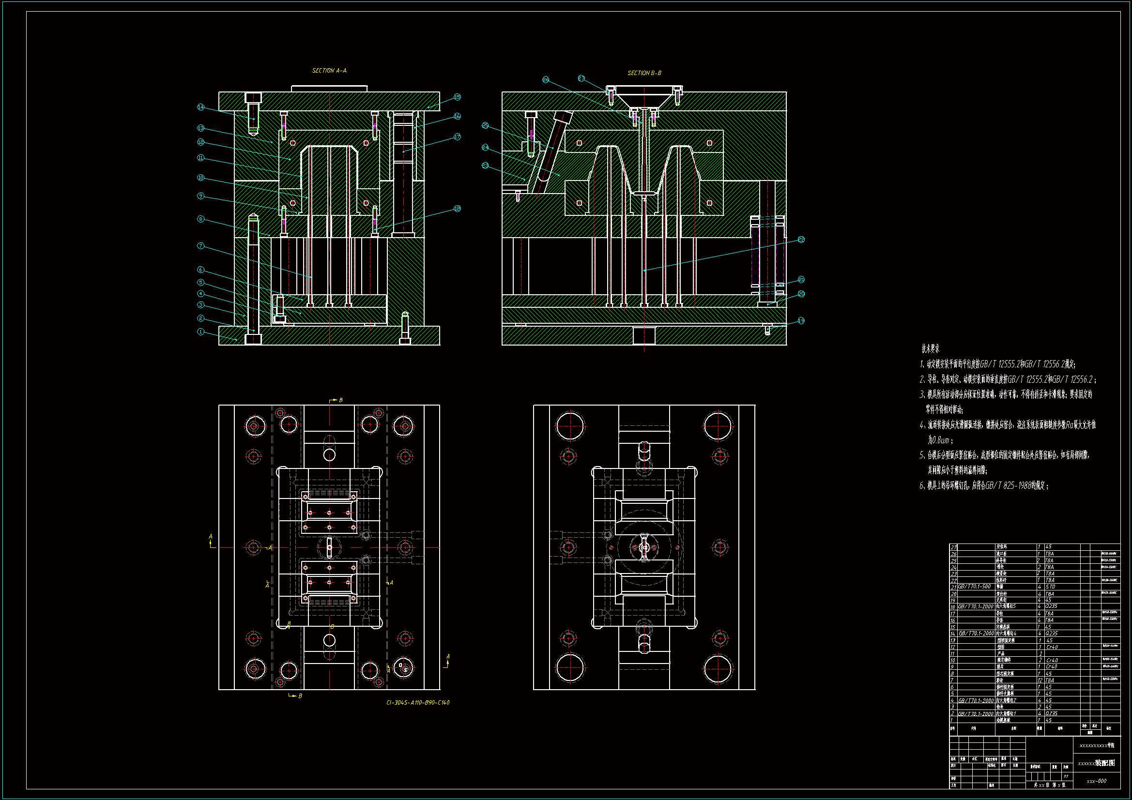Select technical requirement note number 6
This screenshot has height=800, width=1132.
pos(983,485)
